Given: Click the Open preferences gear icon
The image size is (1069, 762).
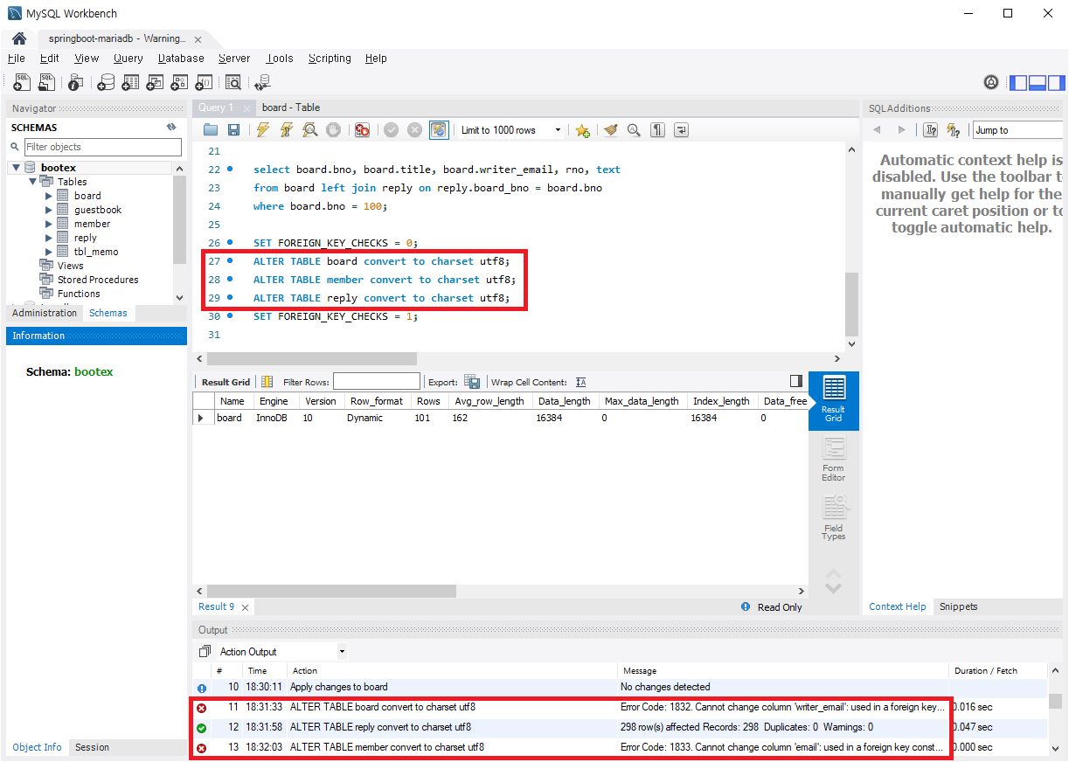Looking at the screenshot, I should pyautogui.click(x=991, y=83).
